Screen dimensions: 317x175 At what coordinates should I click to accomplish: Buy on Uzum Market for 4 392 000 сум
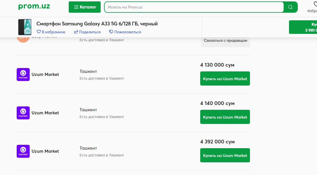[225, 155]
